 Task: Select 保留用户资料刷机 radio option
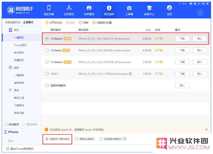pyautogui.click(x=47, y=139)
